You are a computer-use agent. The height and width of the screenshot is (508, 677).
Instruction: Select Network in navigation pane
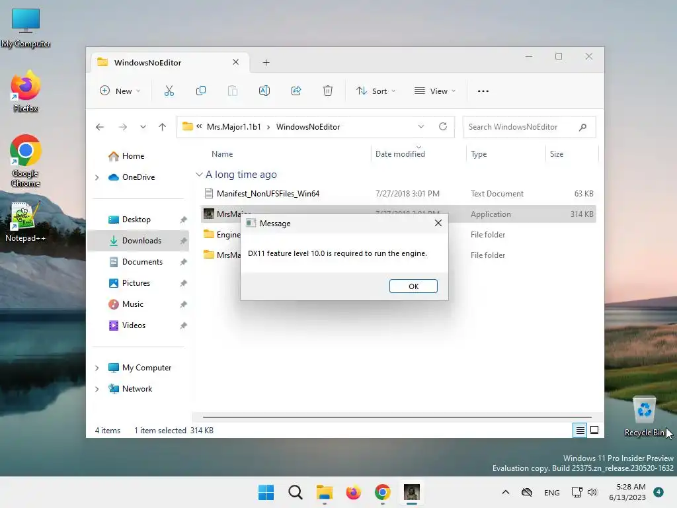(137, 389)
